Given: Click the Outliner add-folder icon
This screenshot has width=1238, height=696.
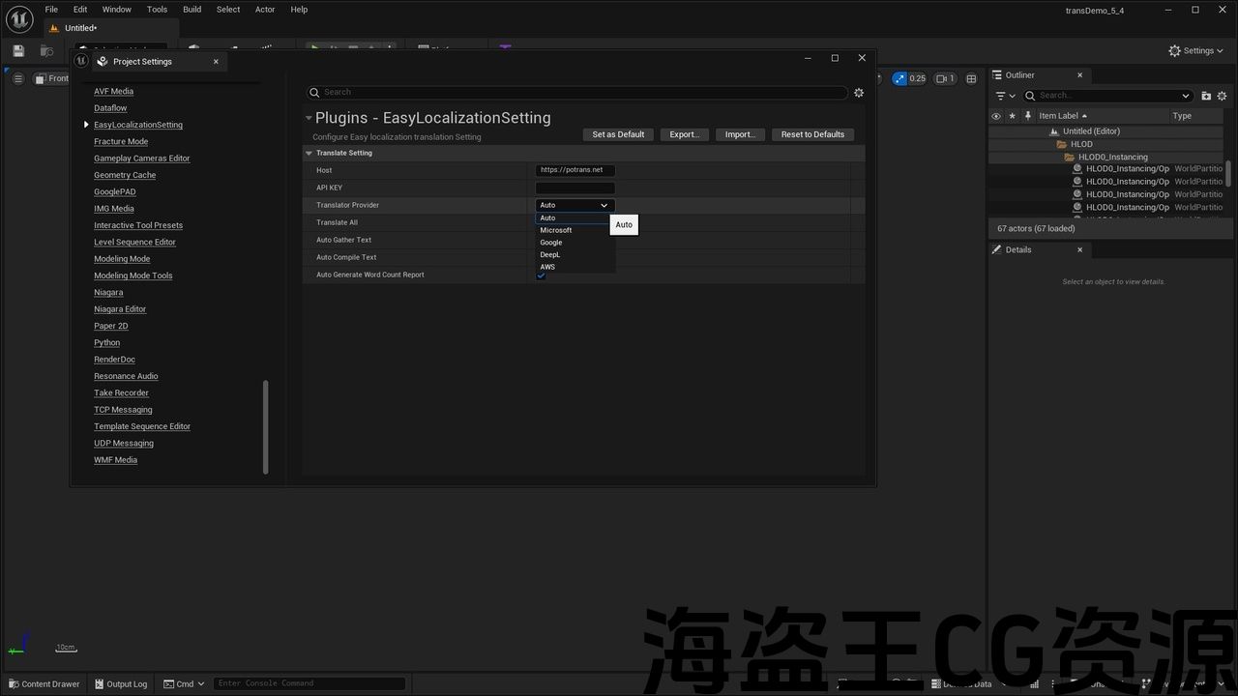Looking at the screenshot, I should 1206,96.
